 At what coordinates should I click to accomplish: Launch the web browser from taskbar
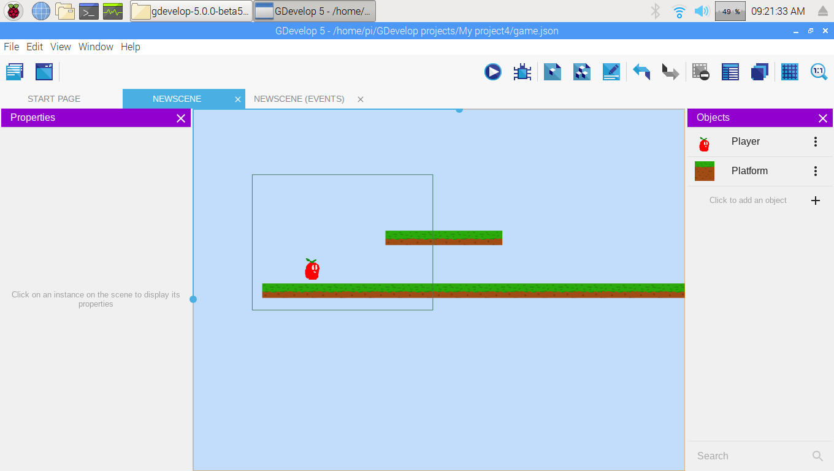tap(41, 11)
